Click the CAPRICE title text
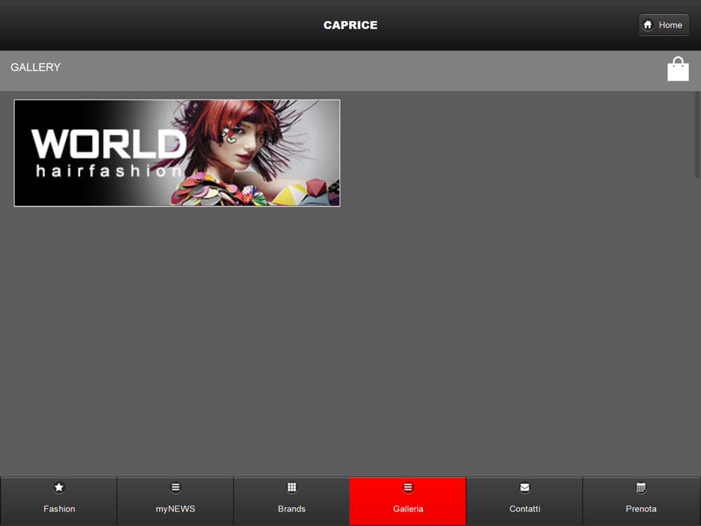 coord(350,25)
